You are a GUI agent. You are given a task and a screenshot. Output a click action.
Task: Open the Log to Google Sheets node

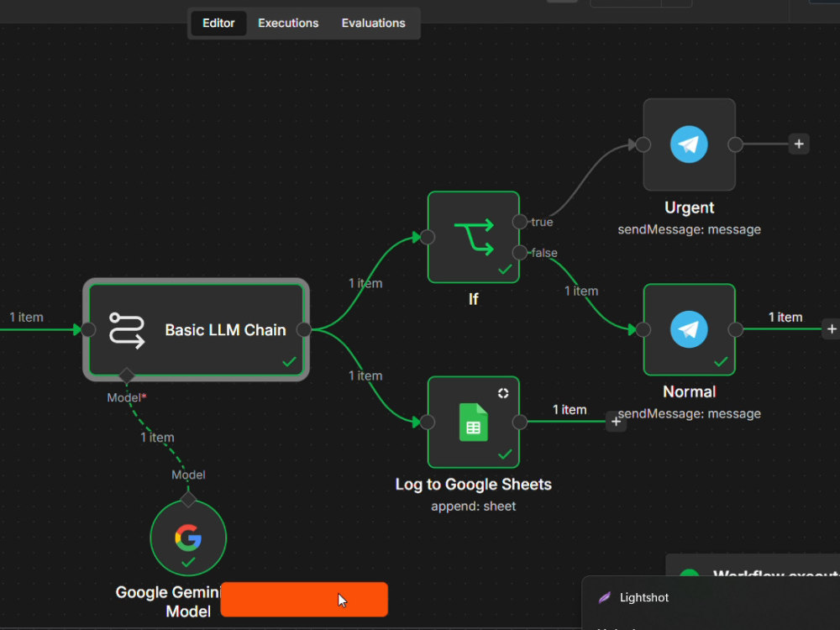tap(474, 423)
